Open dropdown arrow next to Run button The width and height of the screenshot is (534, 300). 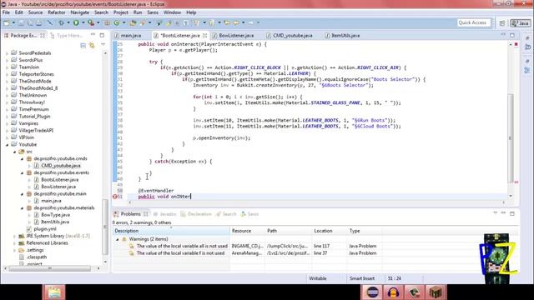[x=83, y=22]
